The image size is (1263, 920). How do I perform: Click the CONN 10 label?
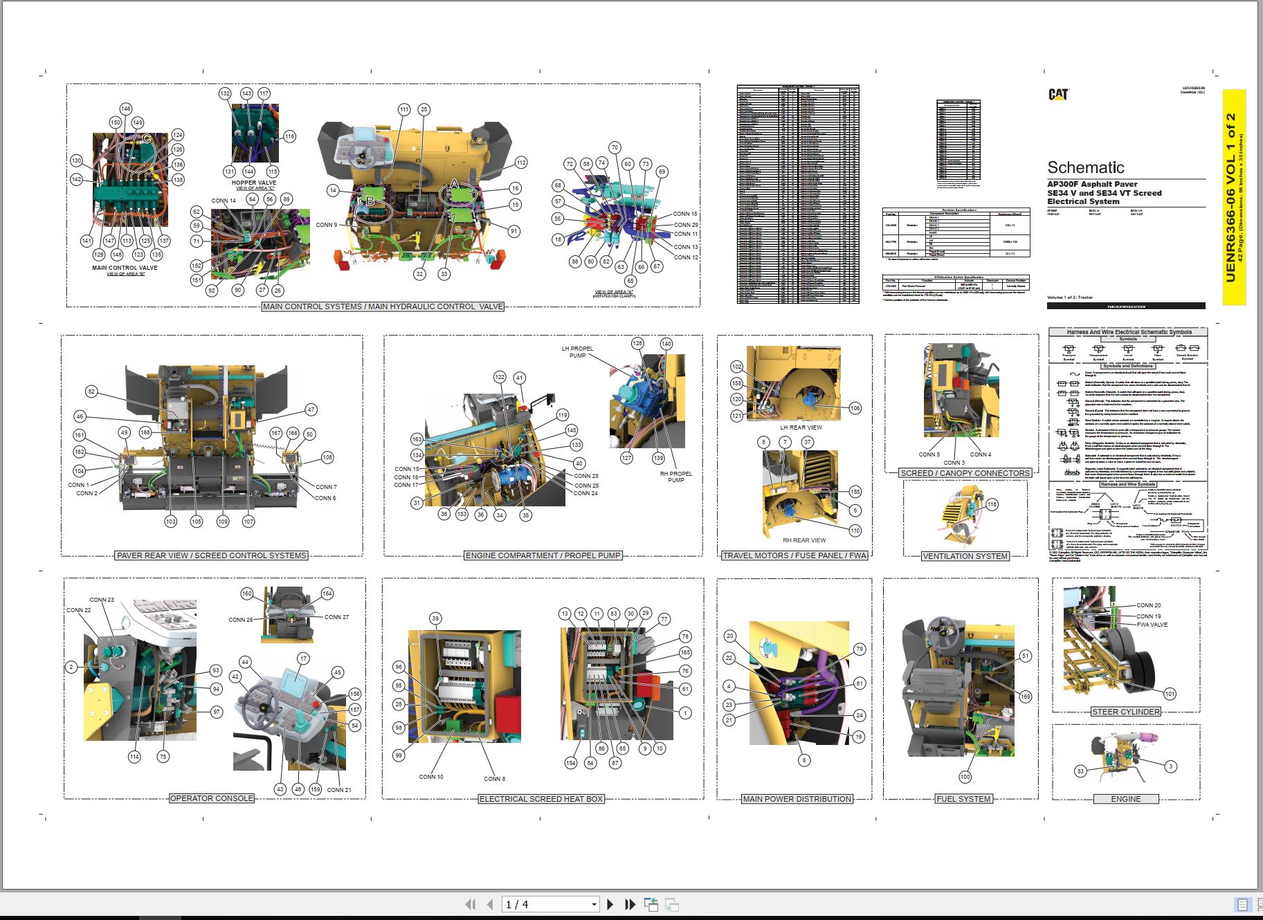(x=431, y=777)
